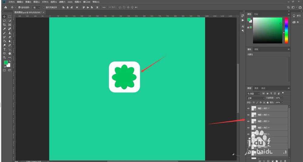Select the Lasso tool
This screenshot has height=162, width=303.
(x=5, y=21)
